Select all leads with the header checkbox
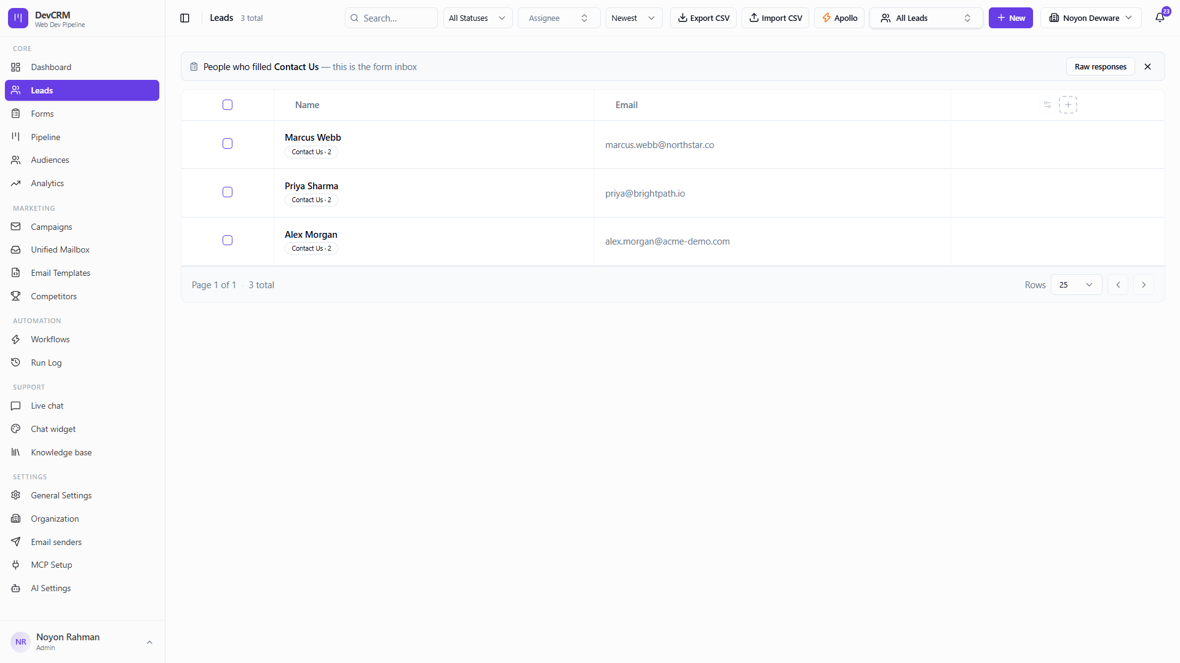 coord(228,105)
